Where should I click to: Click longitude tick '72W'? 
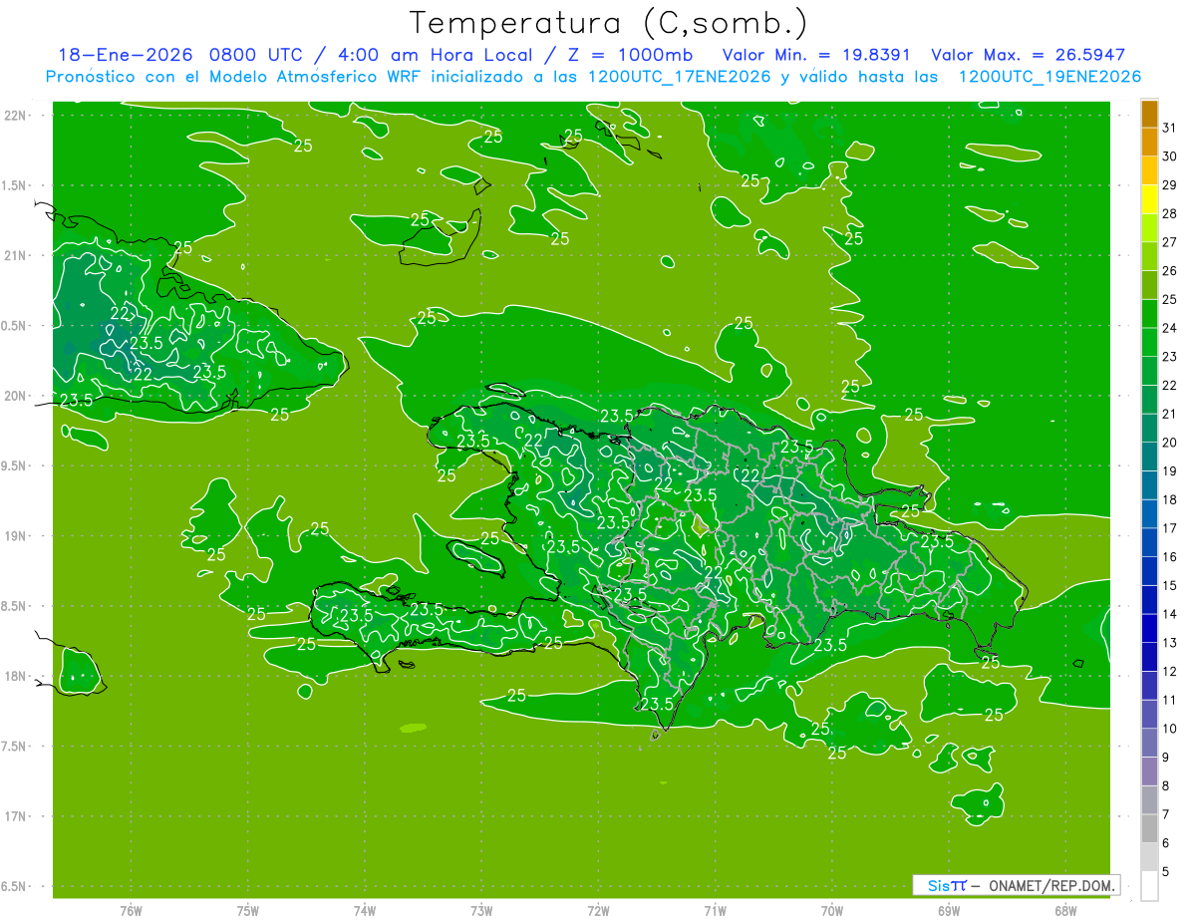tap(598, 910)
